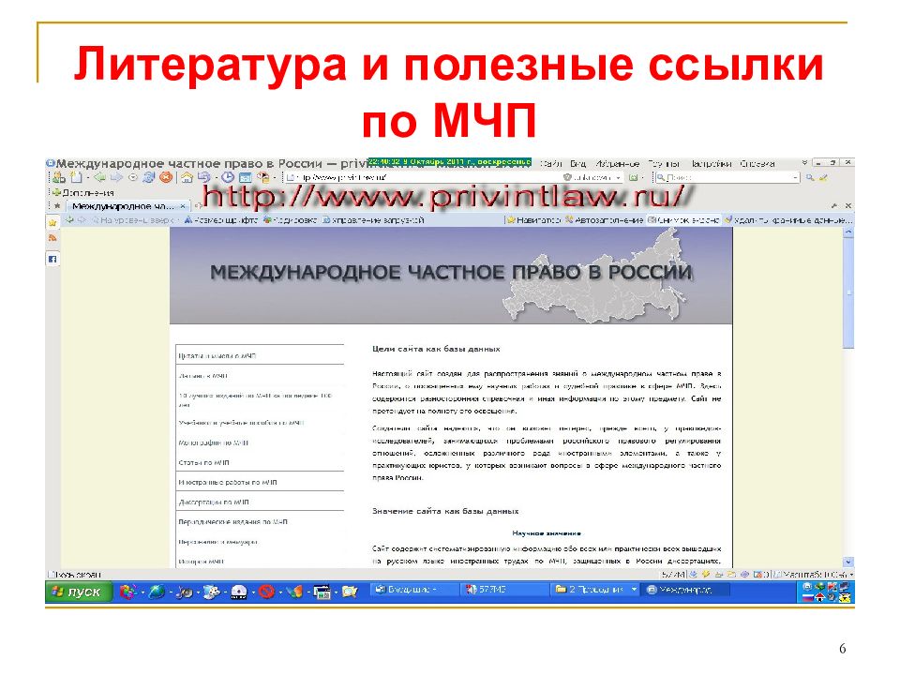Open the Файл menu

[x=550, y=163]
